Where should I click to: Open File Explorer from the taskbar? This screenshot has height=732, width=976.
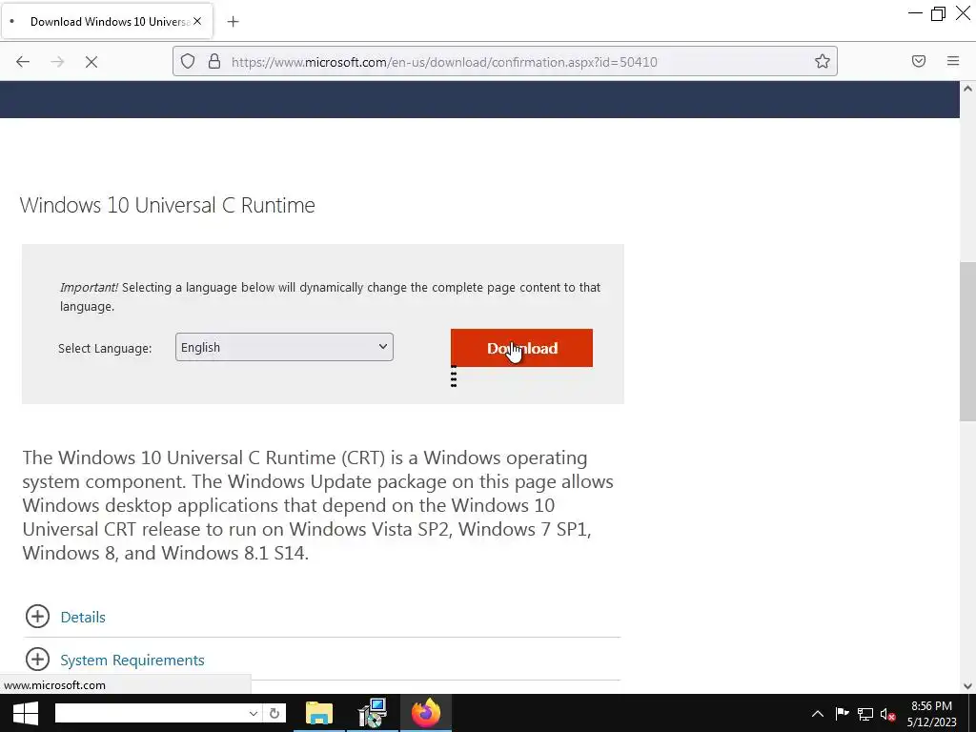click(x=319, y=713)
